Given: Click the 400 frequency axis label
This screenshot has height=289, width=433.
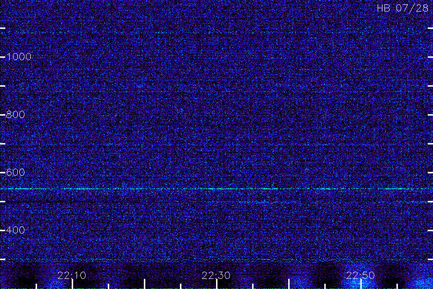Looking at the screenshot, I should 15,230.
